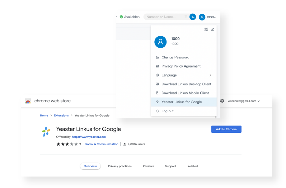286x188 pixels.
Task: Click the QR code icon in profile panel
Action: pyautogui.click(x=206, y=29)
